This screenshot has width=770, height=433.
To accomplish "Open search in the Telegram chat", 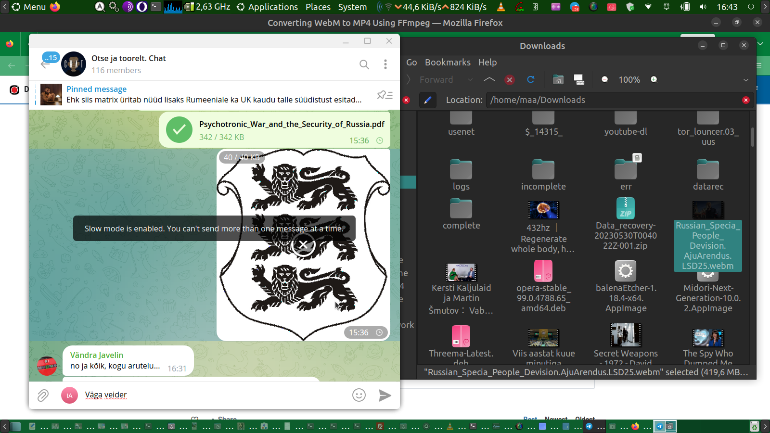I will (364, 64).
